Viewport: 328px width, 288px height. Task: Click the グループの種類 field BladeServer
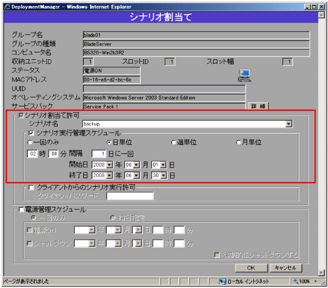tap(196, 44)
